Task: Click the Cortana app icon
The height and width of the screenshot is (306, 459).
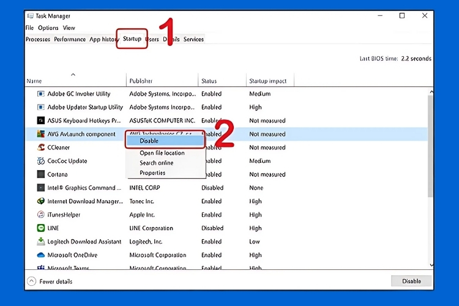Action: point(41,174)
